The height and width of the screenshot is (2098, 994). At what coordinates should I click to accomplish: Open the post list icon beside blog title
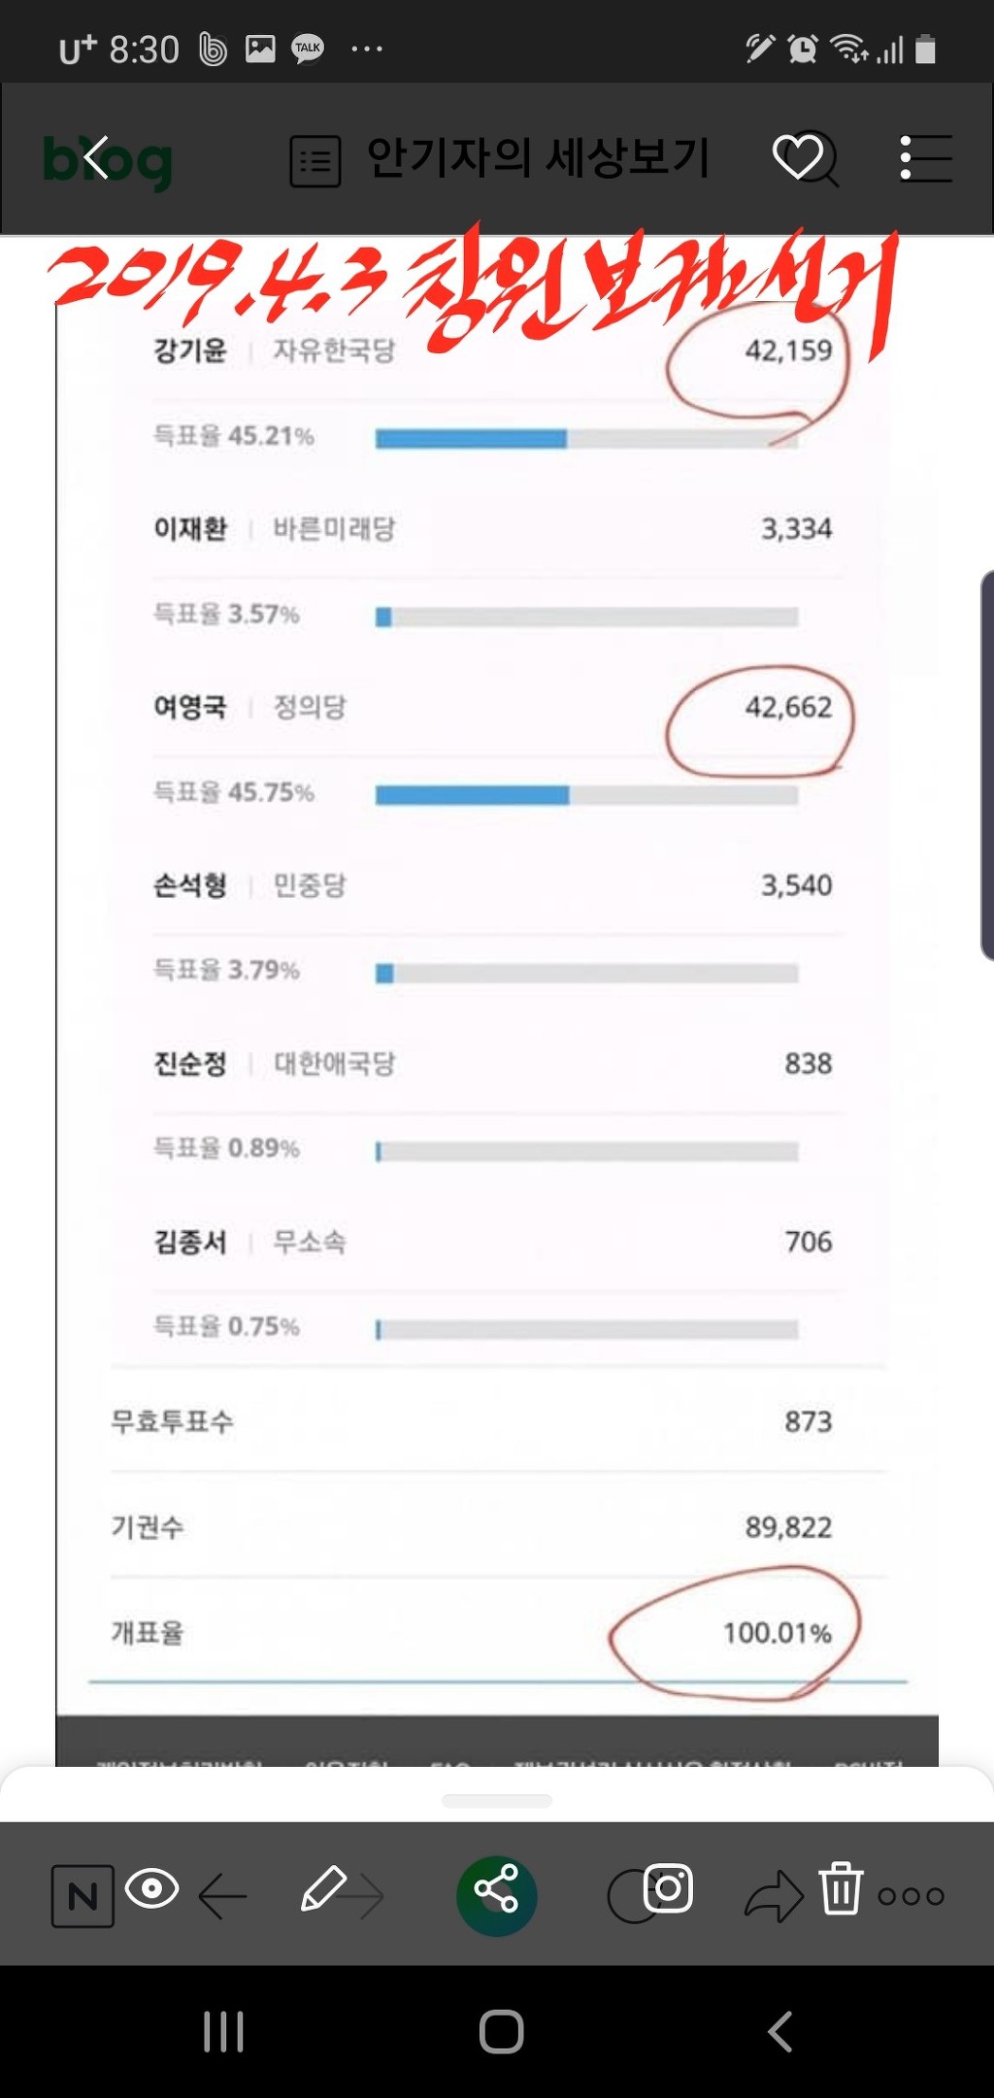click(x=315, y=160)
